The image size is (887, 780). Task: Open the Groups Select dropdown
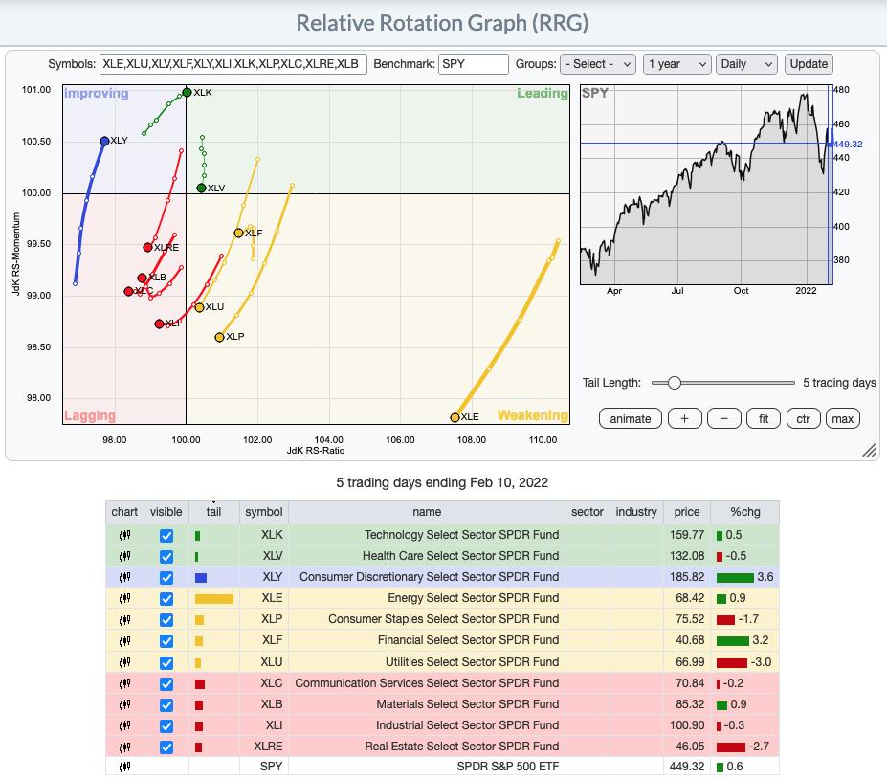[598, 64]
